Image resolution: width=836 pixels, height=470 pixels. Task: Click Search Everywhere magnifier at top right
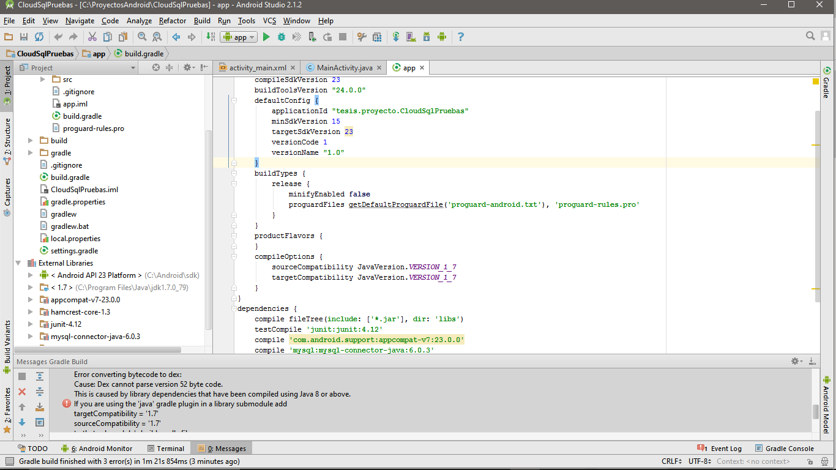point(810,36)
